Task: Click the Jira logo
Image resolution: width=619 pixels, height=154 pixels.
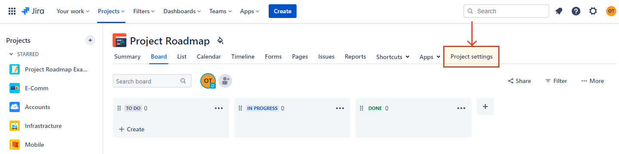Action: click(32, 11)
